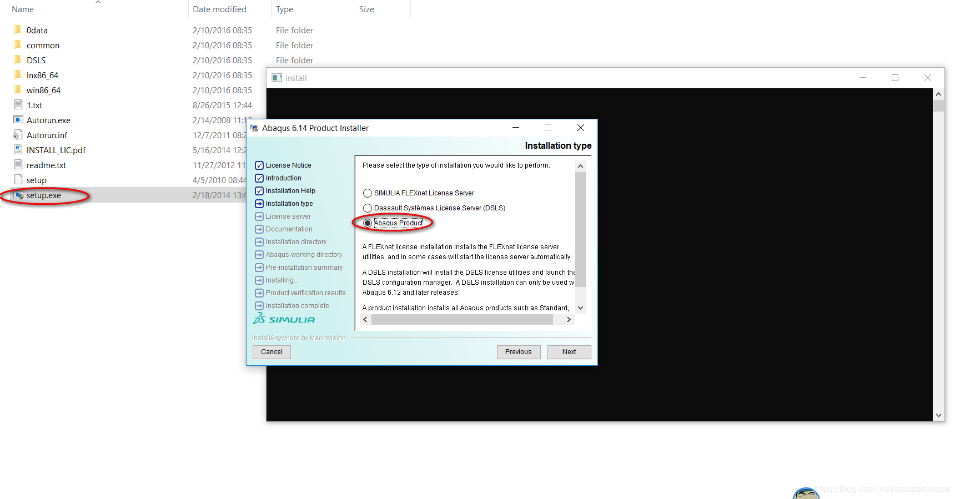Click the SIMULIA logo

[284, 319]
